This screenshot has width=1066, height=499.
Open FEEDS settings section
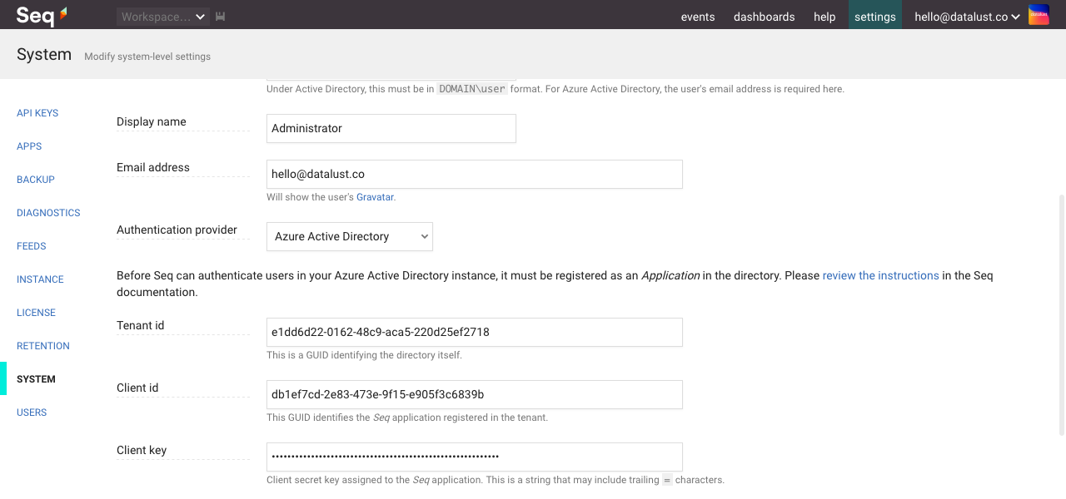tap(32, 246)
